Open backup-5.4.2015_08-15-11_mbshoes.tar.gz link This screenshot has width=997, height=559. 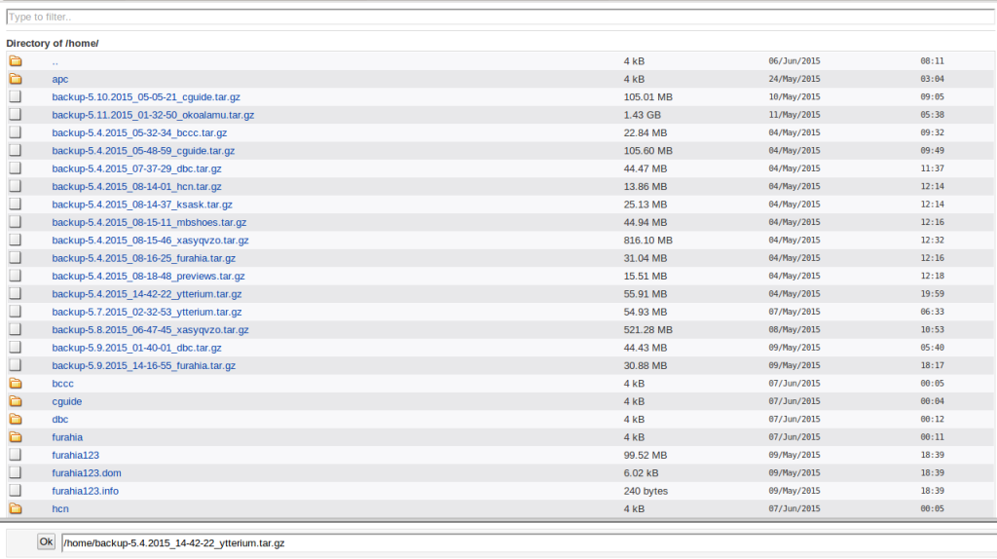click(149, 222)
